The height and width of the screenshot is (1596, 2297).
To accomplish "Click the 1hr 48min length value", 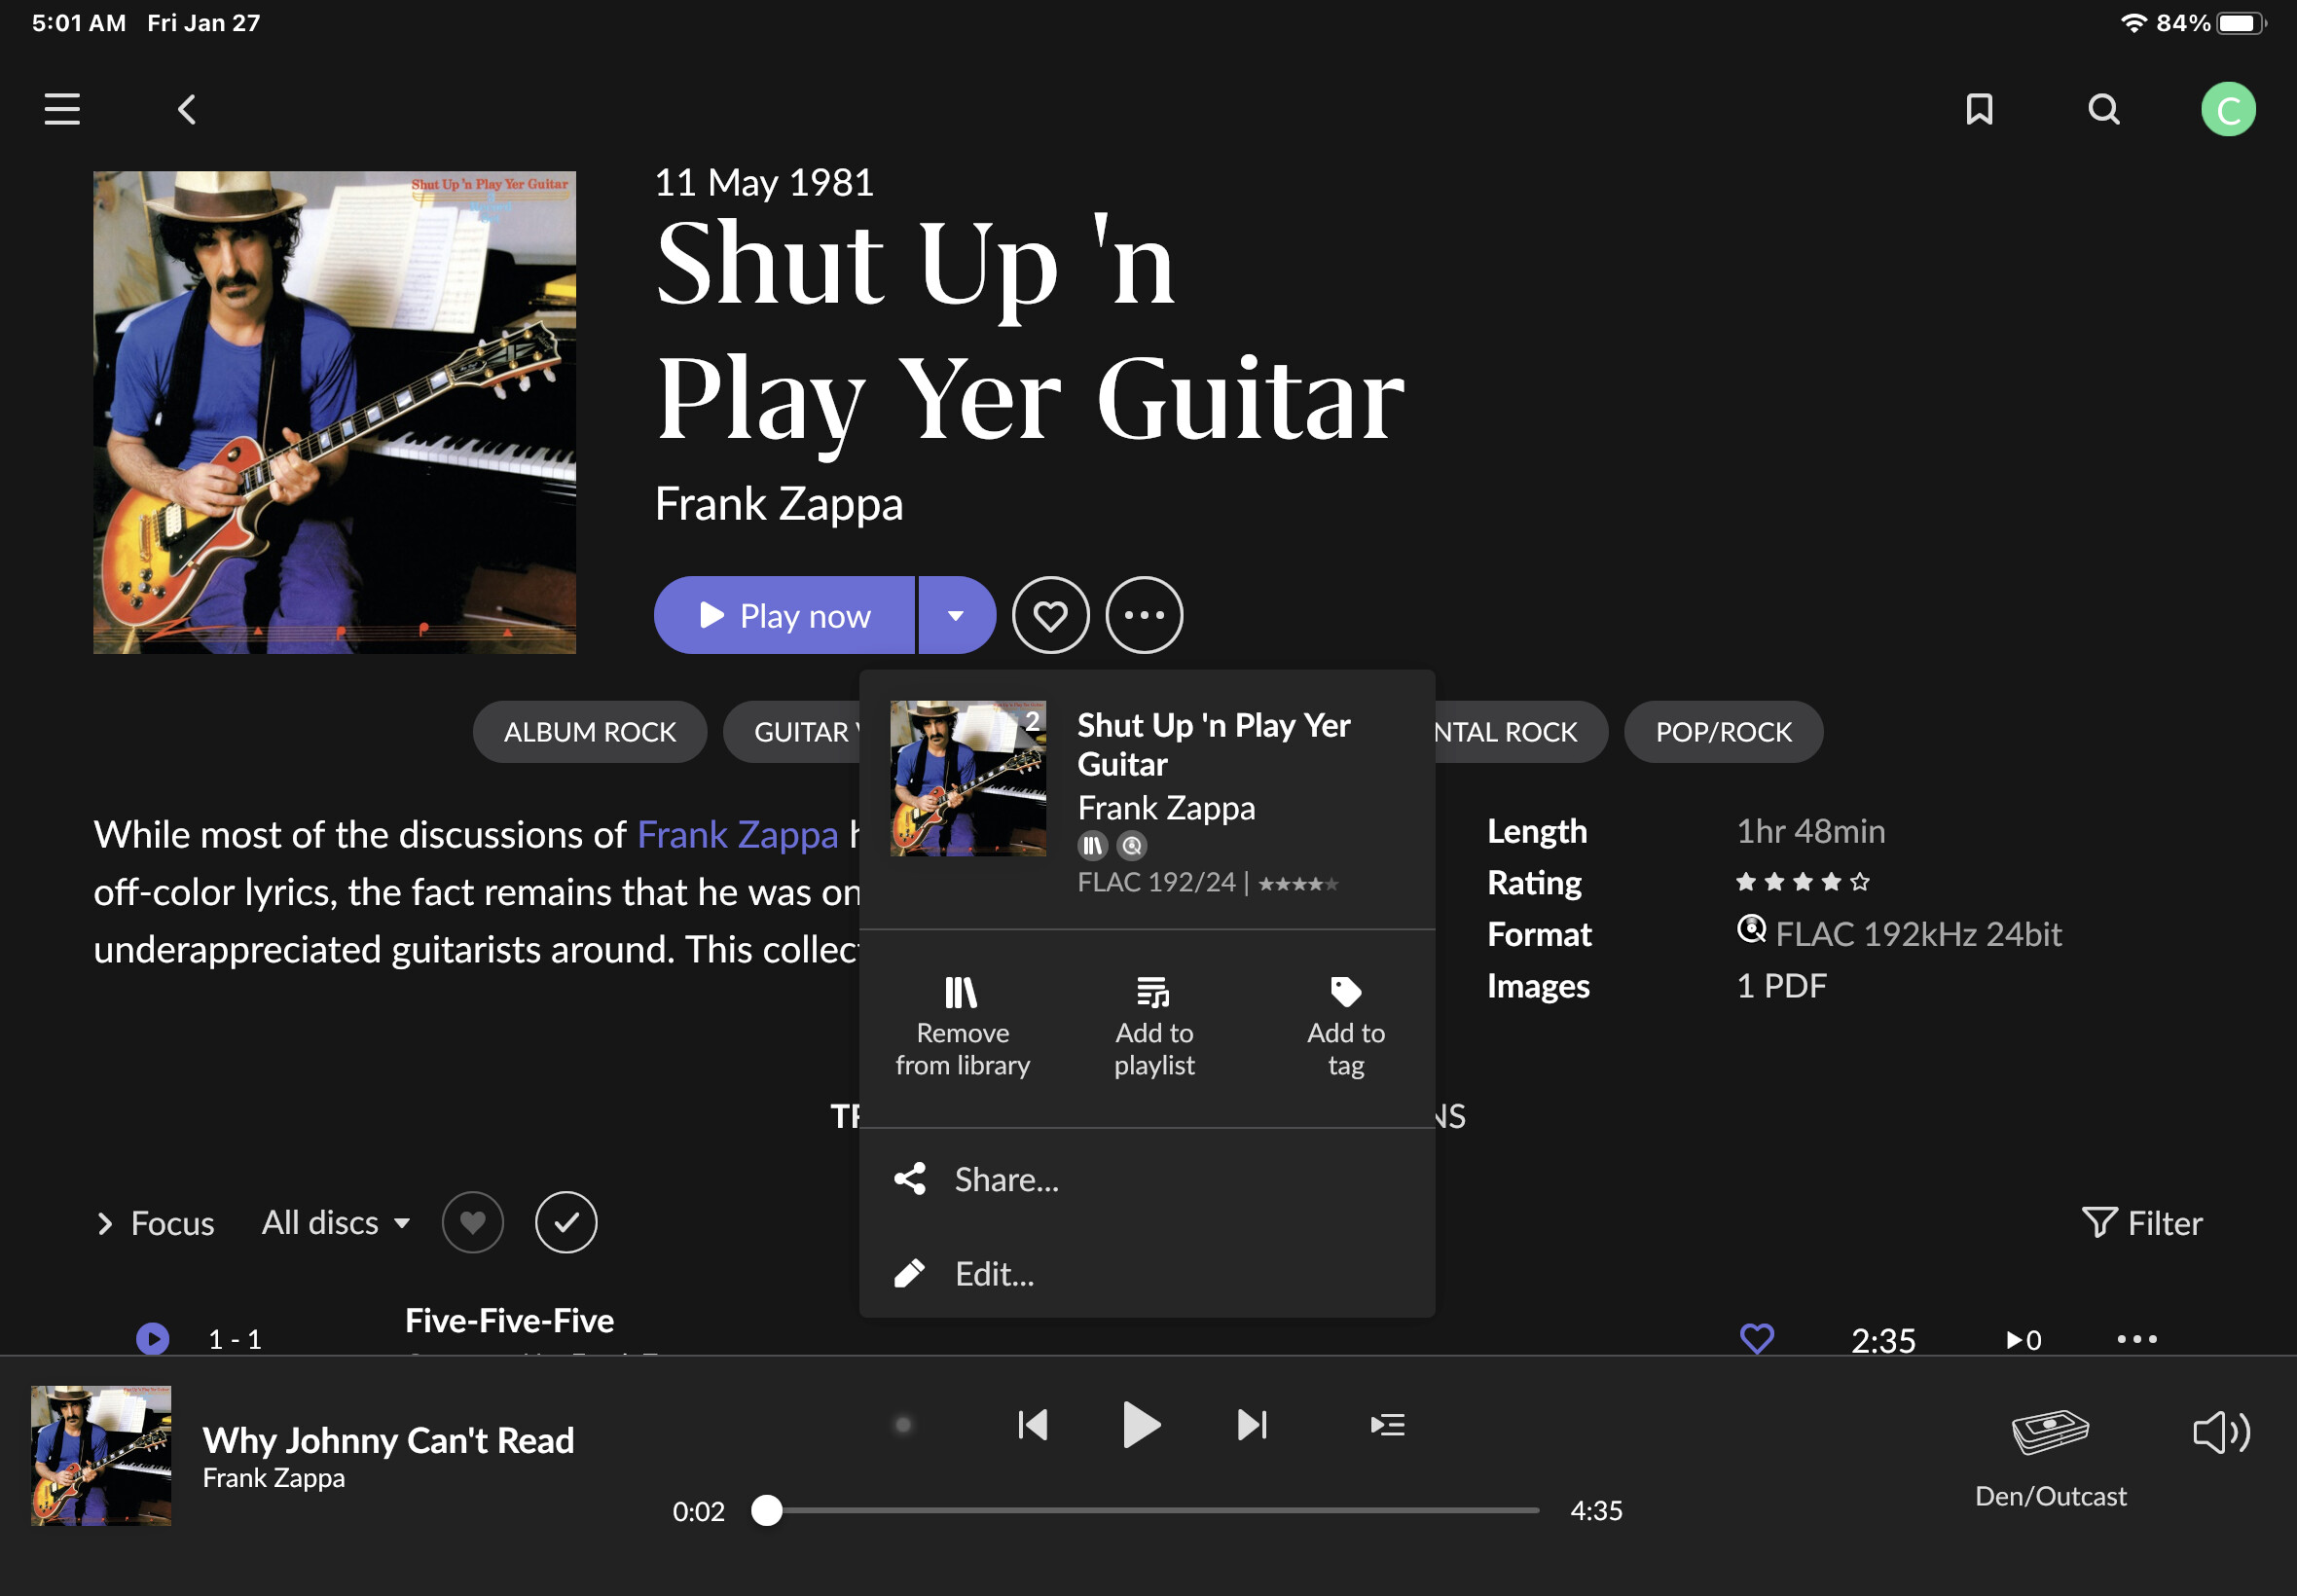I will (1811, 831).
